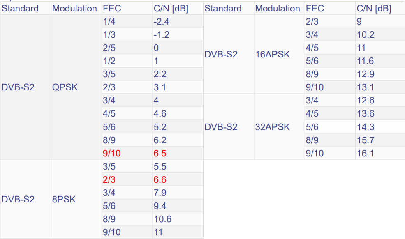The image size is (405, 239).
Task: Select the 13.1 C/N cell
Action: tap(365, 87)
